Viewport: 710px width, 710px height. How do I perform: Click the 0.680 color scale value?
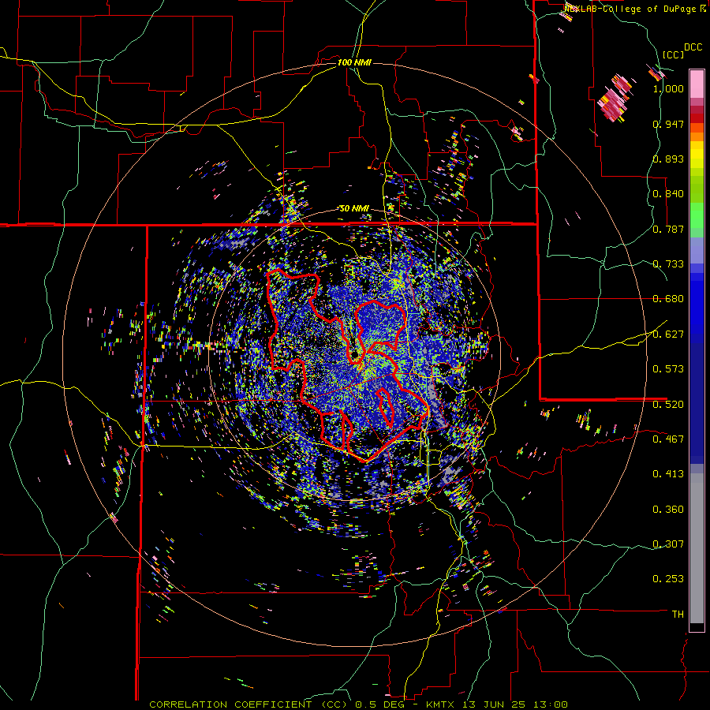click(x=668, y=299)
